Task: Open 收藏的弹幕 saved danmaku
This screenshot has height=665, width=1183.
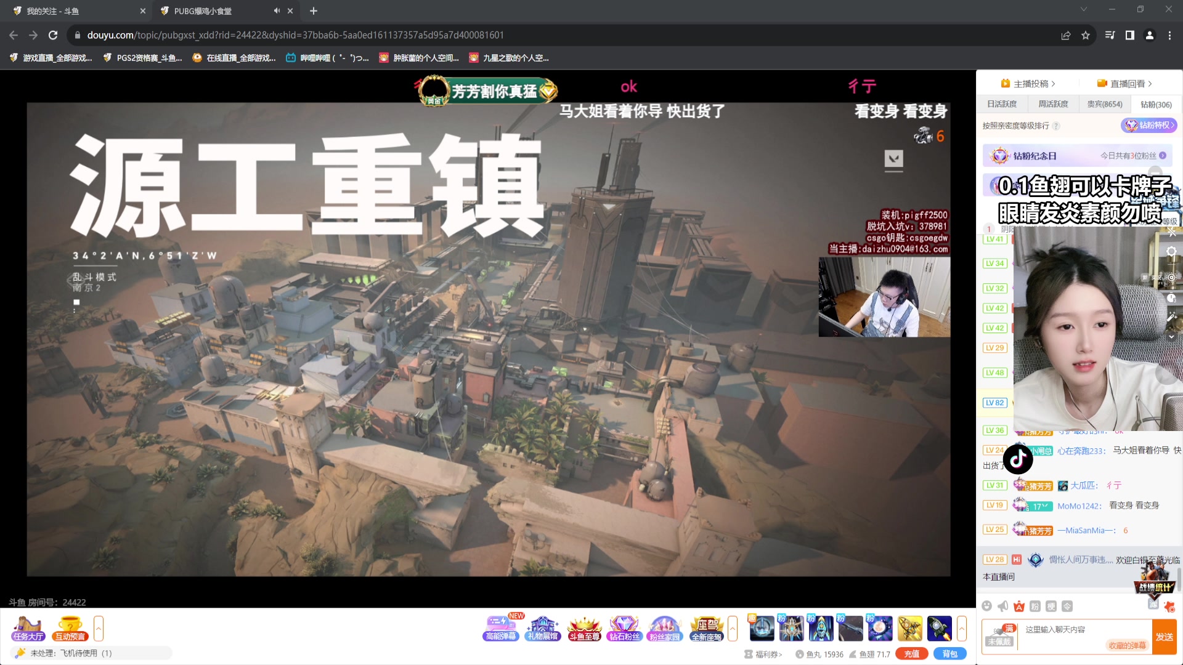Action: pyautogui.click(x=1128, y=645)
